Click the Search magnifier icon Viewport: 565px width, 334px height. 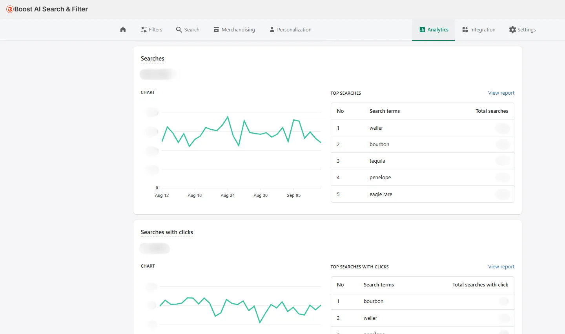coord(179,29)
